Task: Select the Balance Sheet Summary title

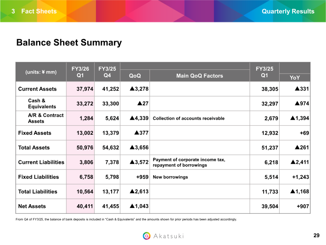Action: coord(69,42)
